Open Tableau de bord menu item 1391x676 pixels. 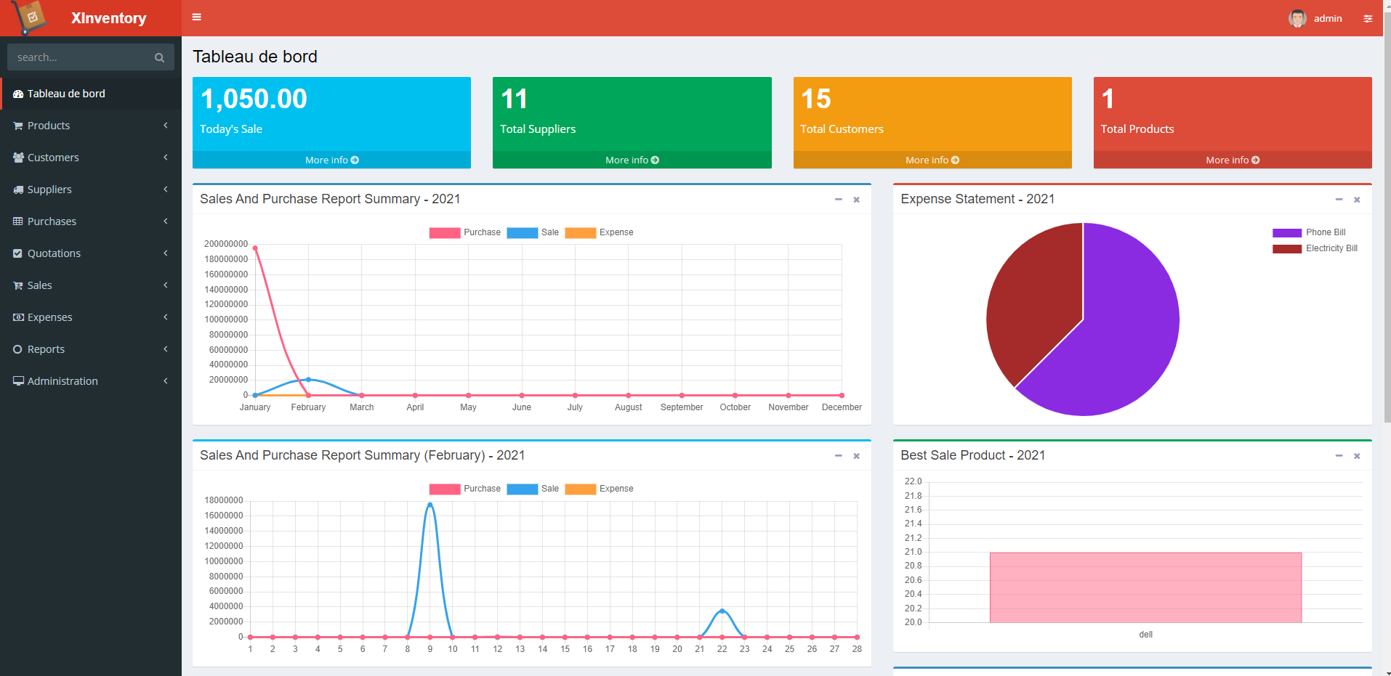coord(91,94)
